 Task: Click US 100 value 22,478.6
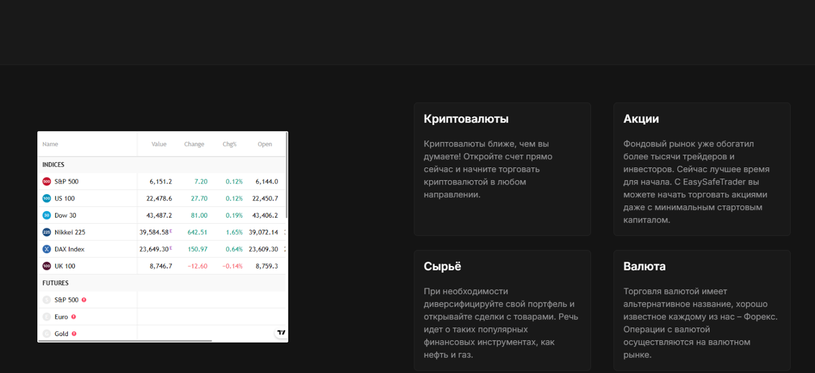(x=159, y=198)
